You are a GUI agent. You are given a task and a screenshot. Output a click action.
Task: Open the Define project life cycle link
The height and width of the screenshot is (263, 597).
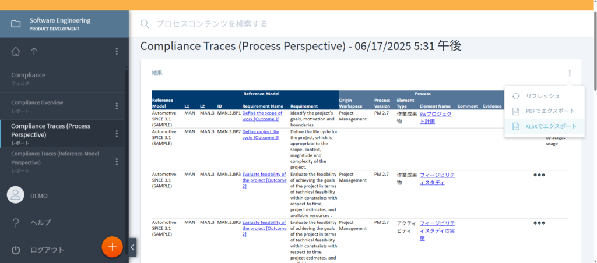261,134
